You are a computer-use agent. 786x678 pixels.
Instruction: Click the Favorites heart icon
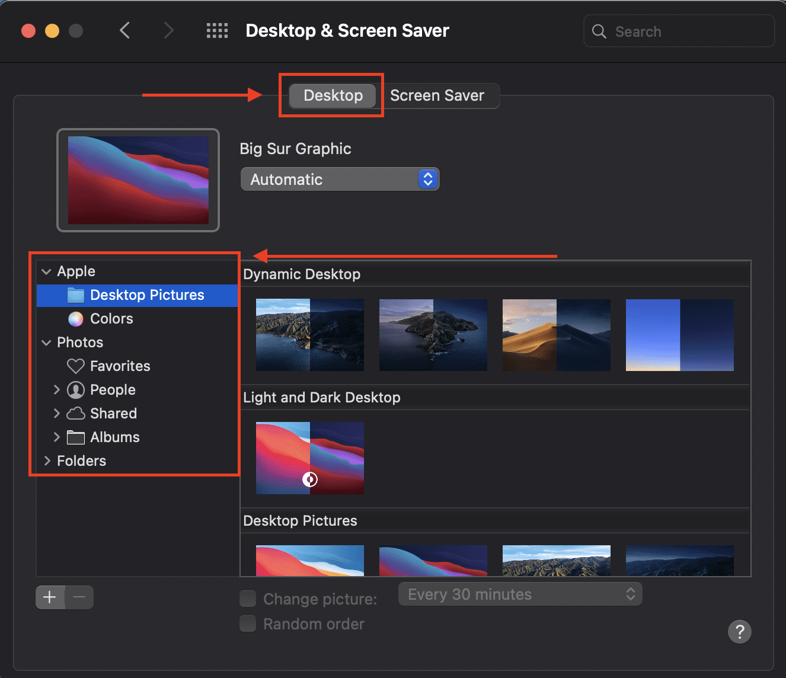coord(76,366)
